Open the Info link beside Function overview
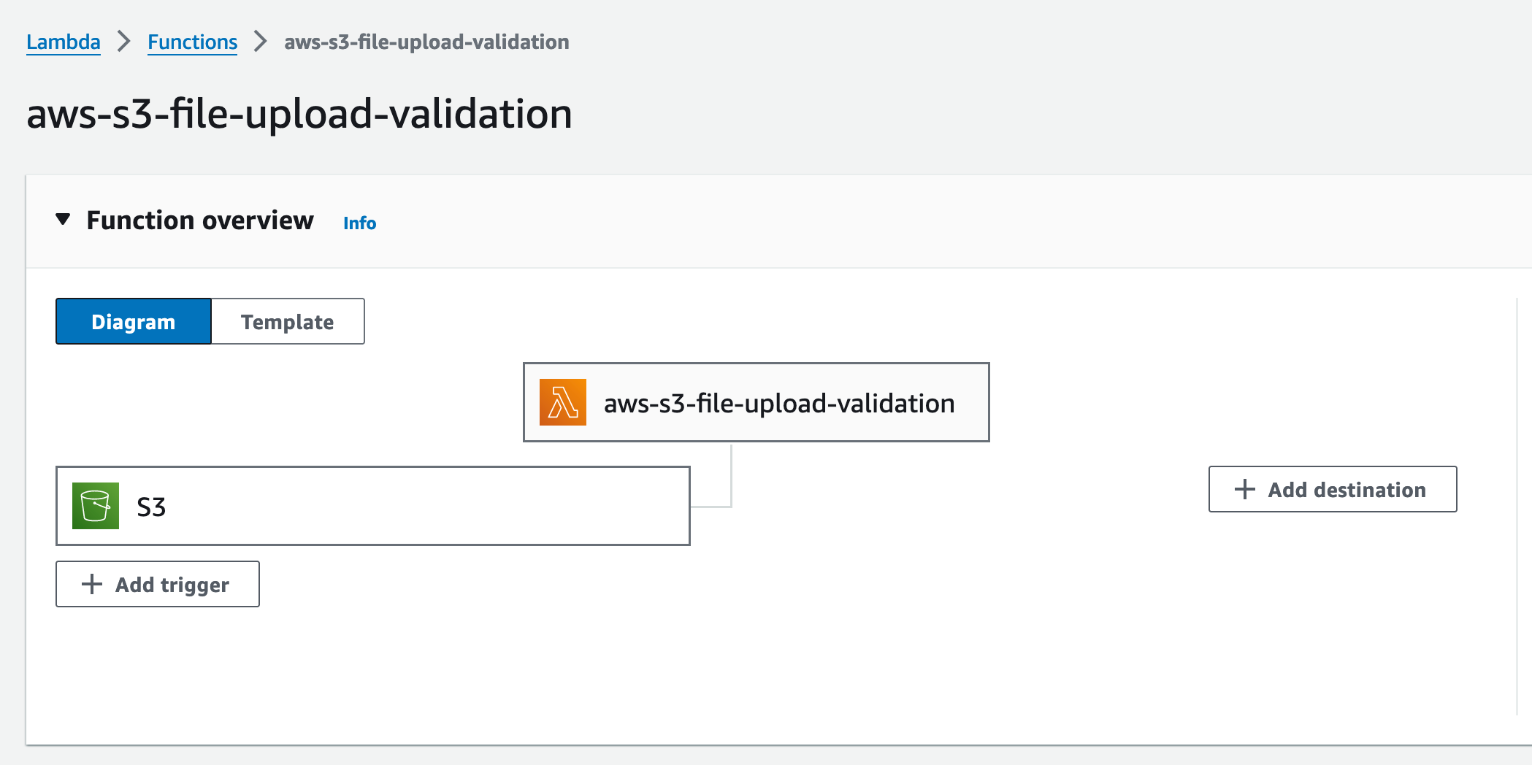 click(360, 223)
